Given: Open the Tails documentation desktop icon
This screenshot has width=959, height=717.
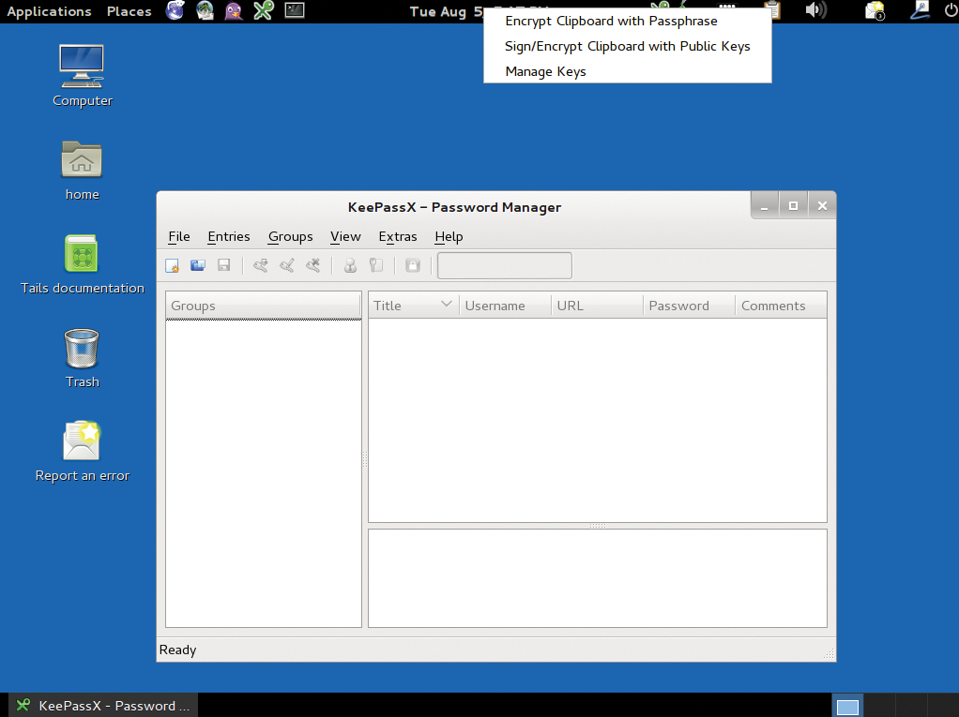Looking at the screenshot, I should 82,254.
